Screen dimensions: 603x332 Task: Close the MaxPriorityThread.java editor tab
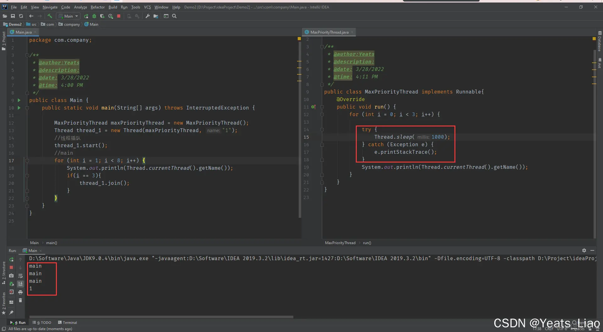pos(352,32)
